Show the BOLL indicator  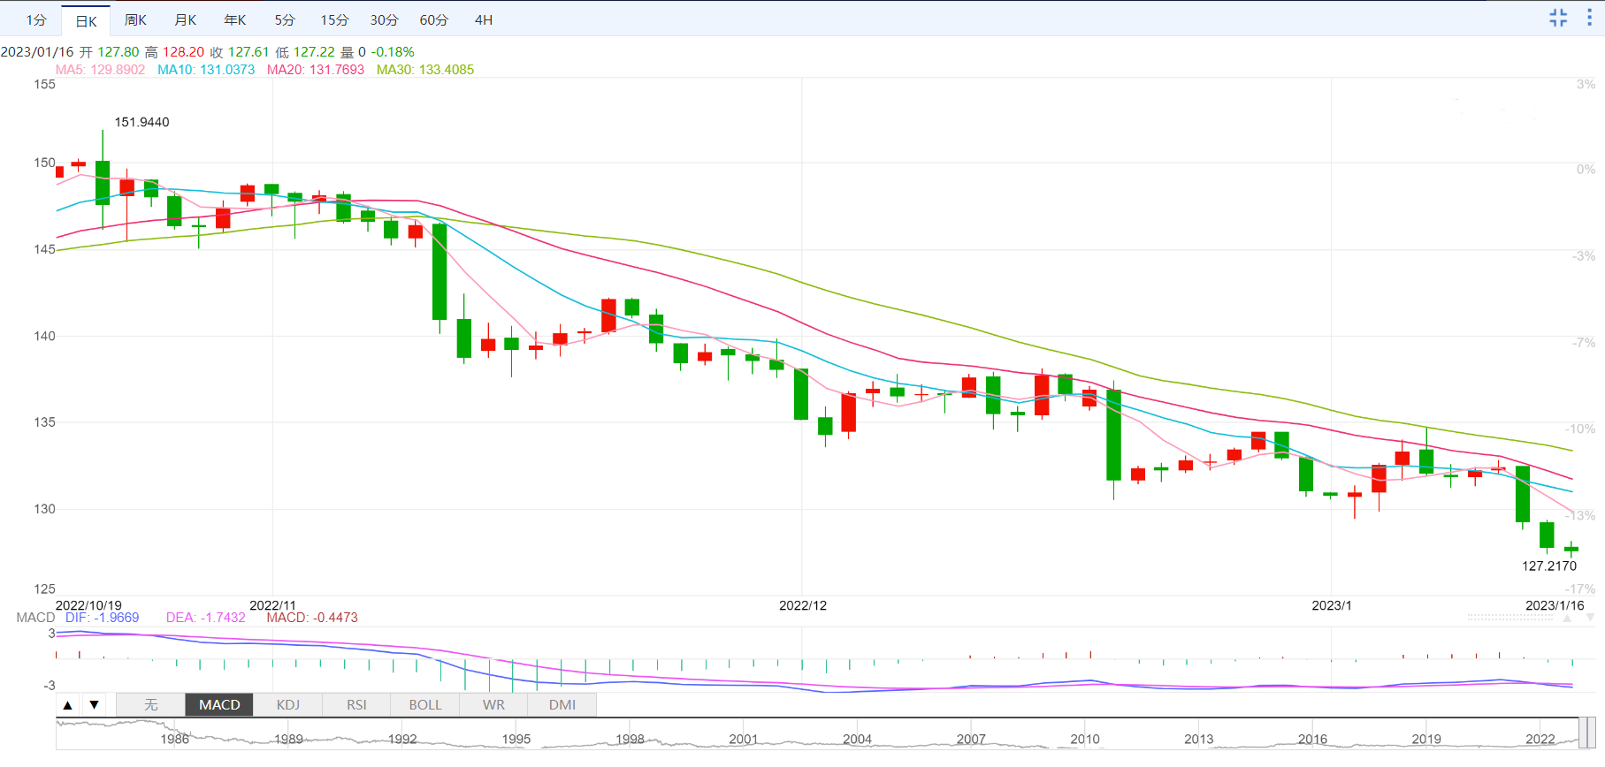point(425,705)
